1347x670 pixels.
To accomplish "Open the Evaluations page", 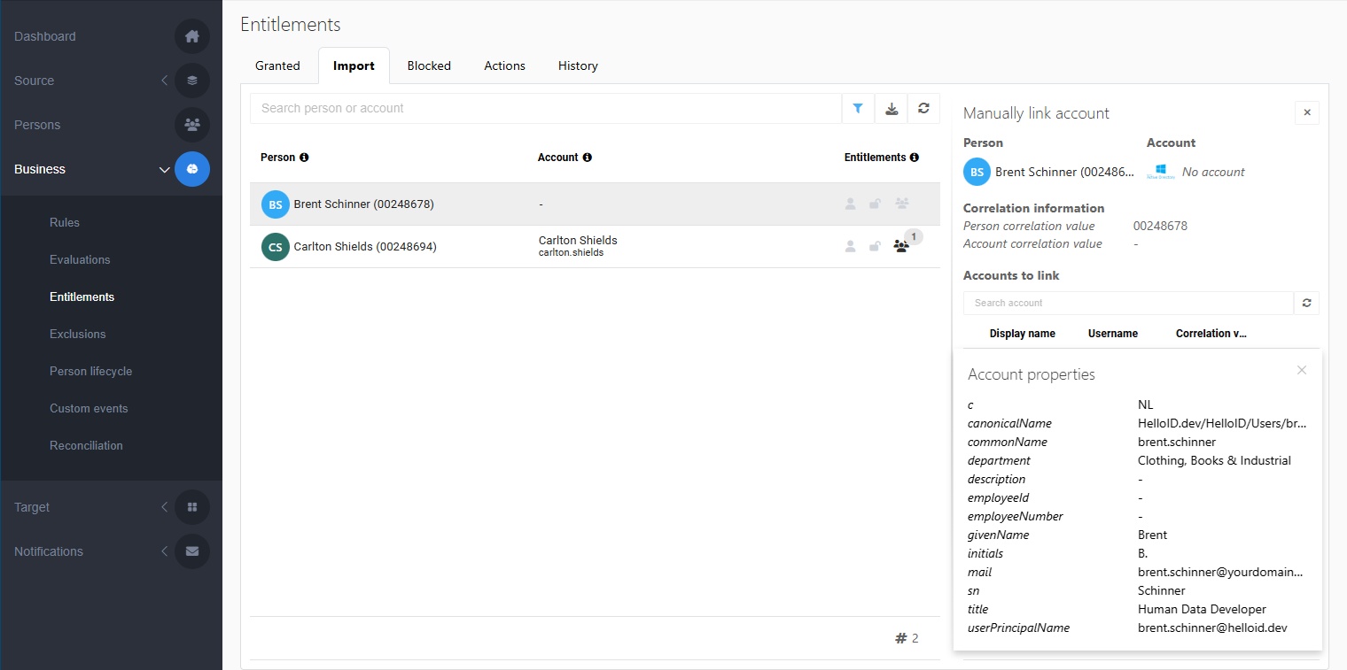I will 80,259.
